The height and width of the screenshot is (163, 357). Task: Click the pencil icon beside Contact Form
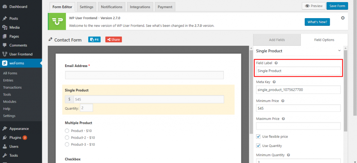(50, 39)
